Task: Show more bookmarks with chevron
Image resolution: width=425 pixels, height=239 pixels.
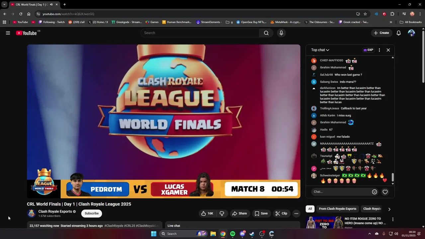Action: pos(391,22)
